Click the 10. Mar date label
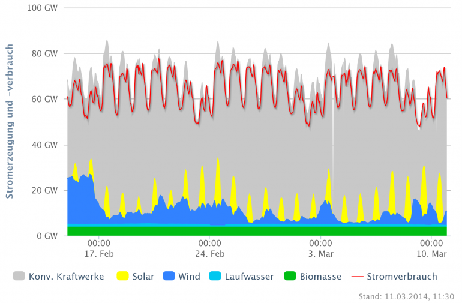Viewport: 462px width, 303px height. click(431, 254)
